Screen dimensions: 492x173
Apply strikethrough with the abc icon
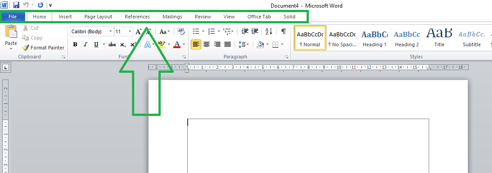click(x=112, y=44)
